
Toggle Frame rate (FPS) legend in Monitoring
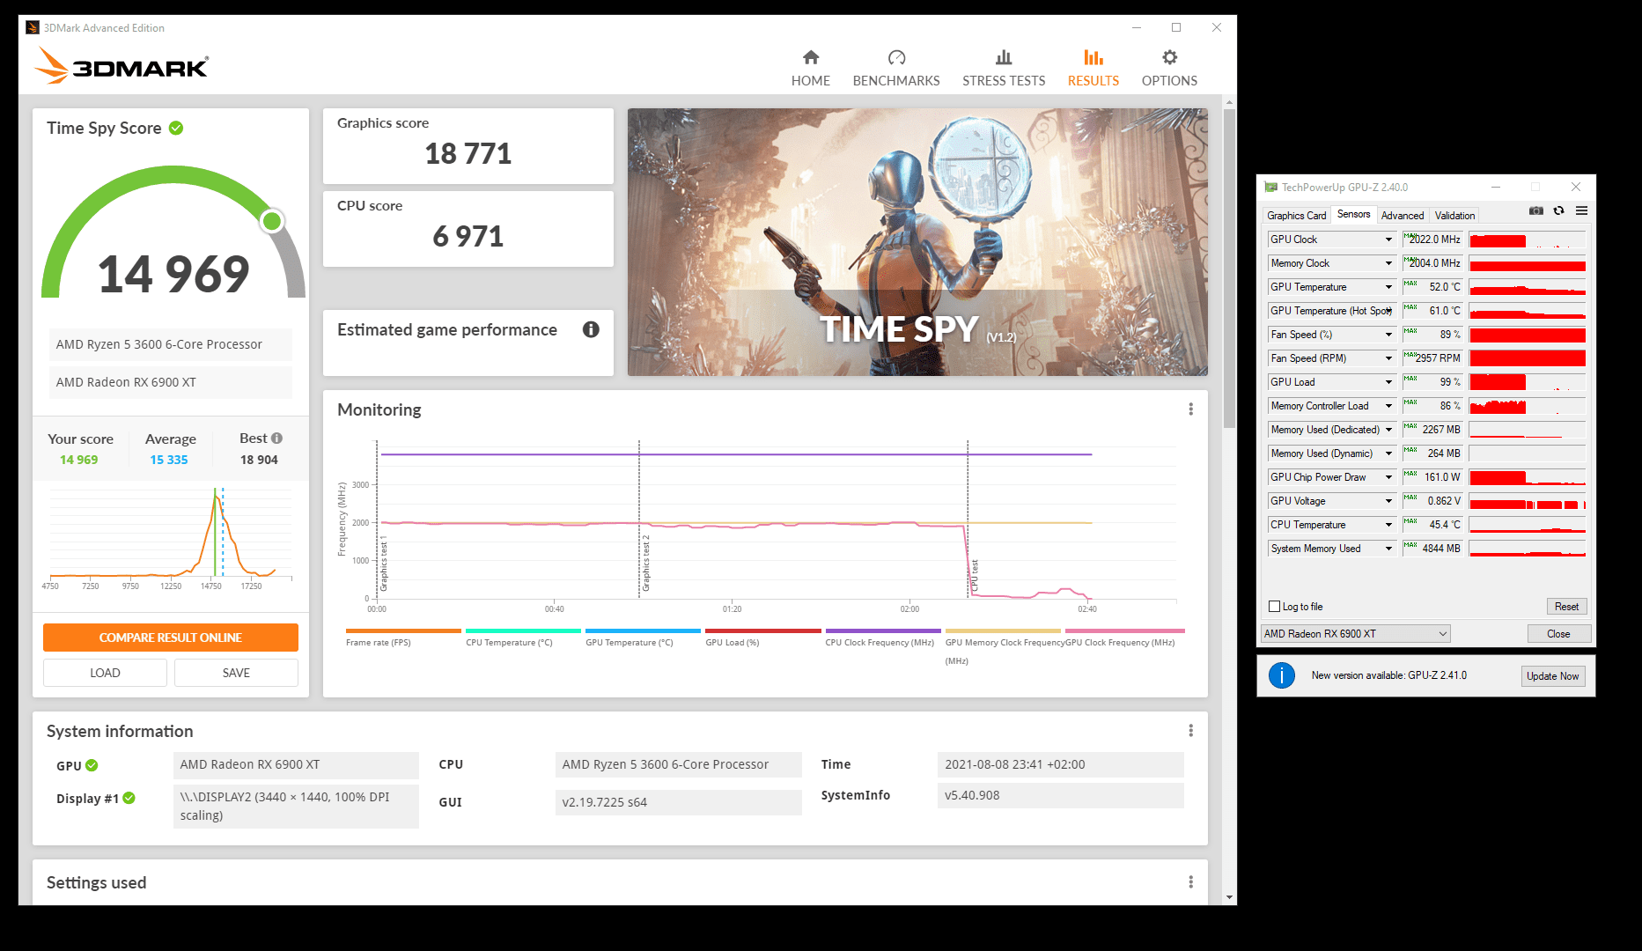402,638
